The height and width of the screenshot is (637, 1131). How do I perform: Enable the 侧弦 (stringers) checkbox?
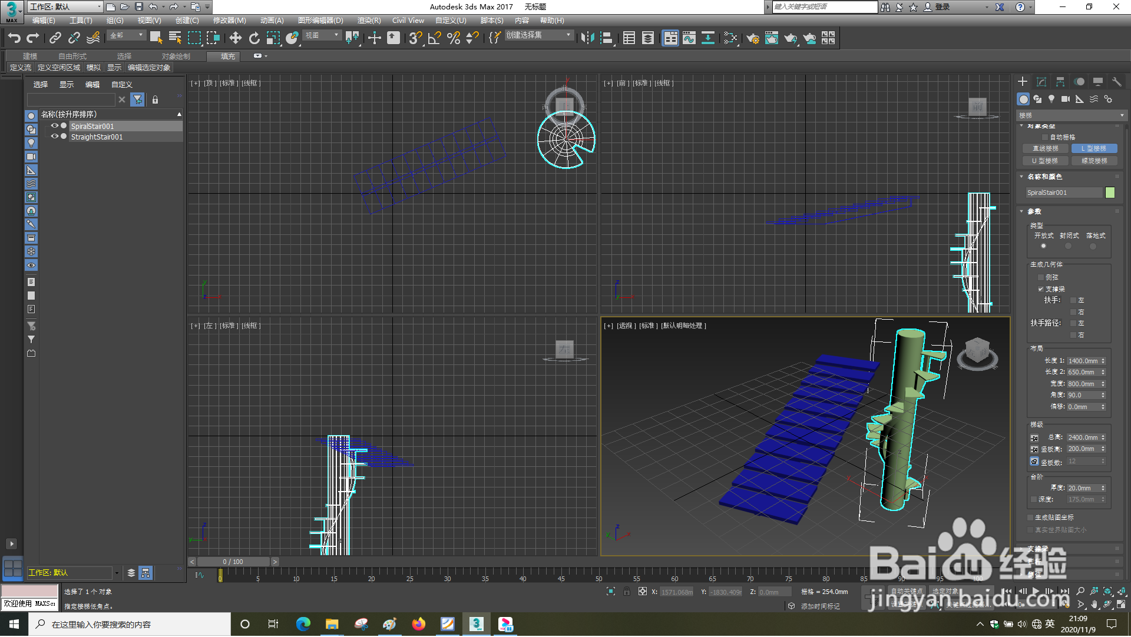[1040, 277]
